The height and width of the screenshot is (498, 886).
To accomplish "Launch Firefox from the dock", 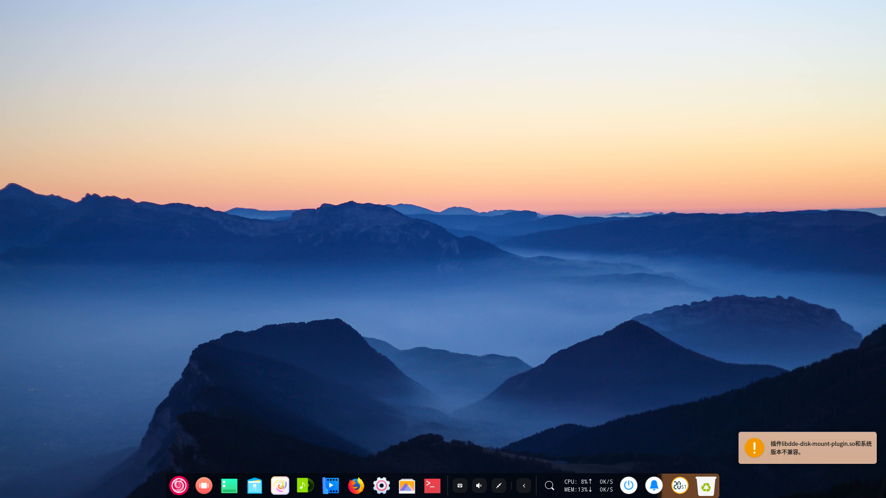I will coord(356,486).
